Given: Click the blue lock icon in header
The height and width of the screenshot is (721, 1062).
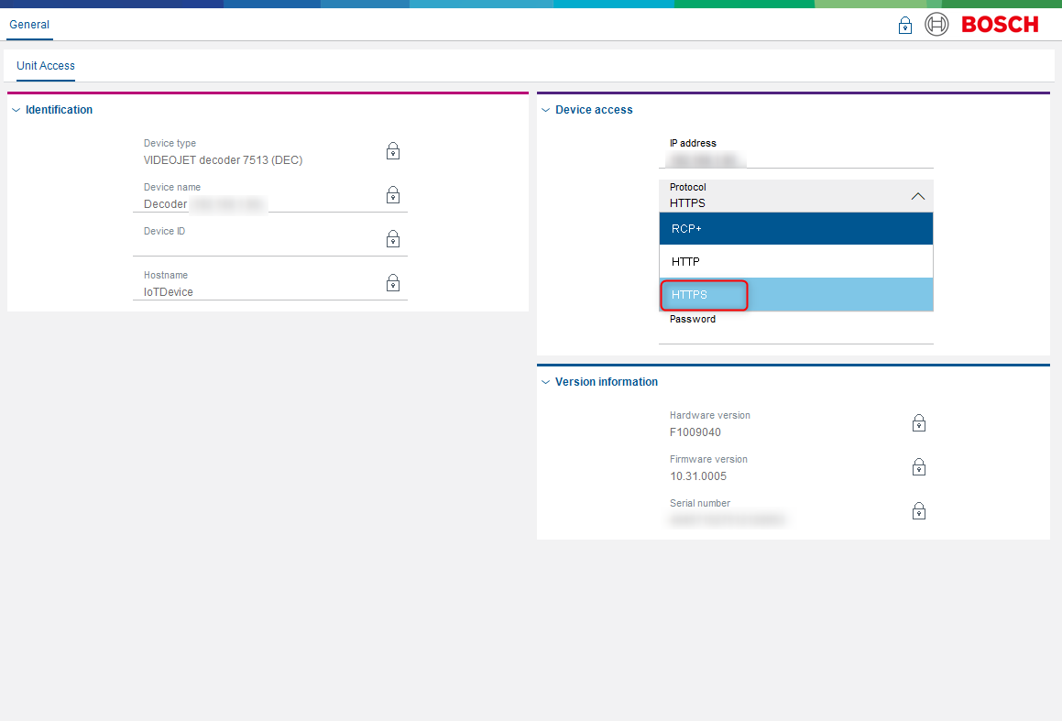Looking at the screenshot, I should 904,26.
